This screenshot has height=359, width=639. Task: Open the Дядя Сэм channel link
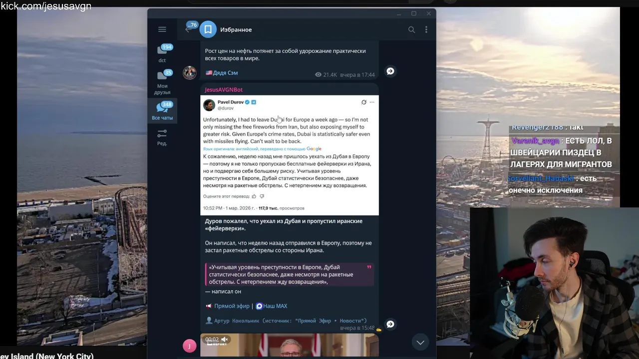pyautogui.click(x=225, y=73)
